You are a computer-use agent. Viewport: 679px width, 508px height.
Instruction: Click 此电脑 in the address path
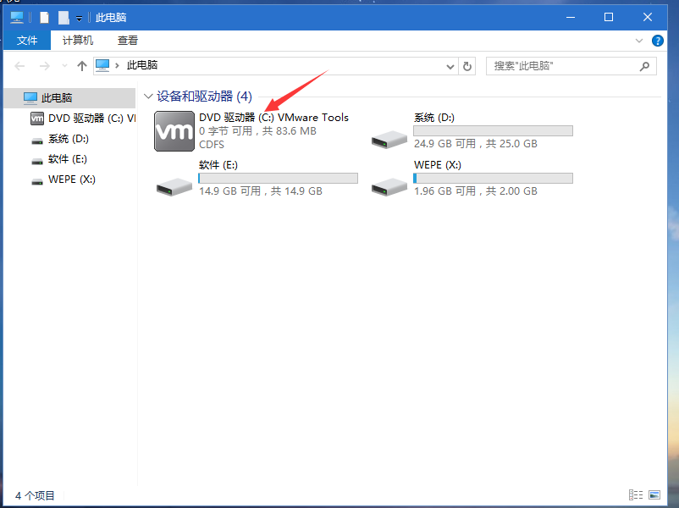coord(142,65)
